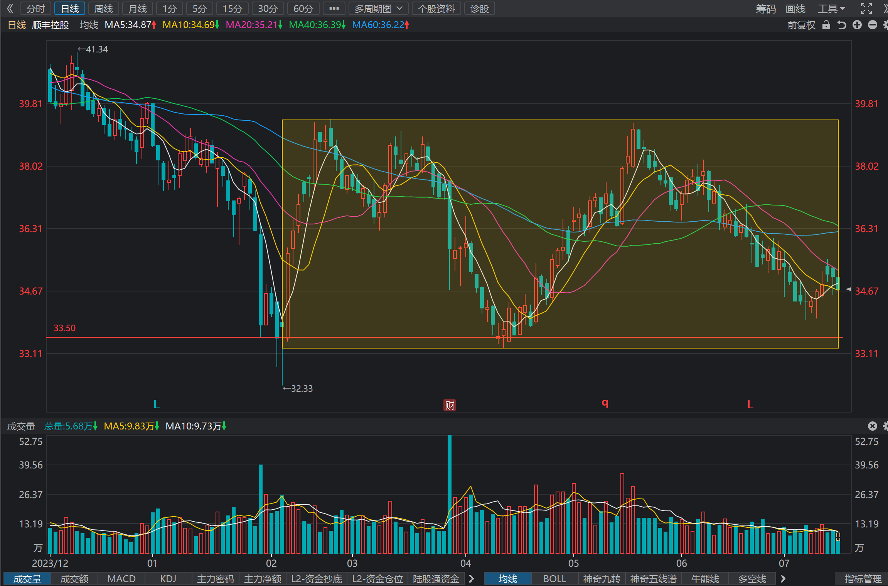
Task: Switch to KDJ indicator tab
Action: coord(168,579)
